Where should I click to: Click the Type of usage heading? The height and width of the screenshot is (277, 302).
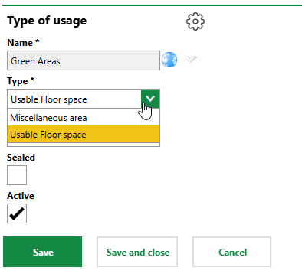(x=47, y=21)
